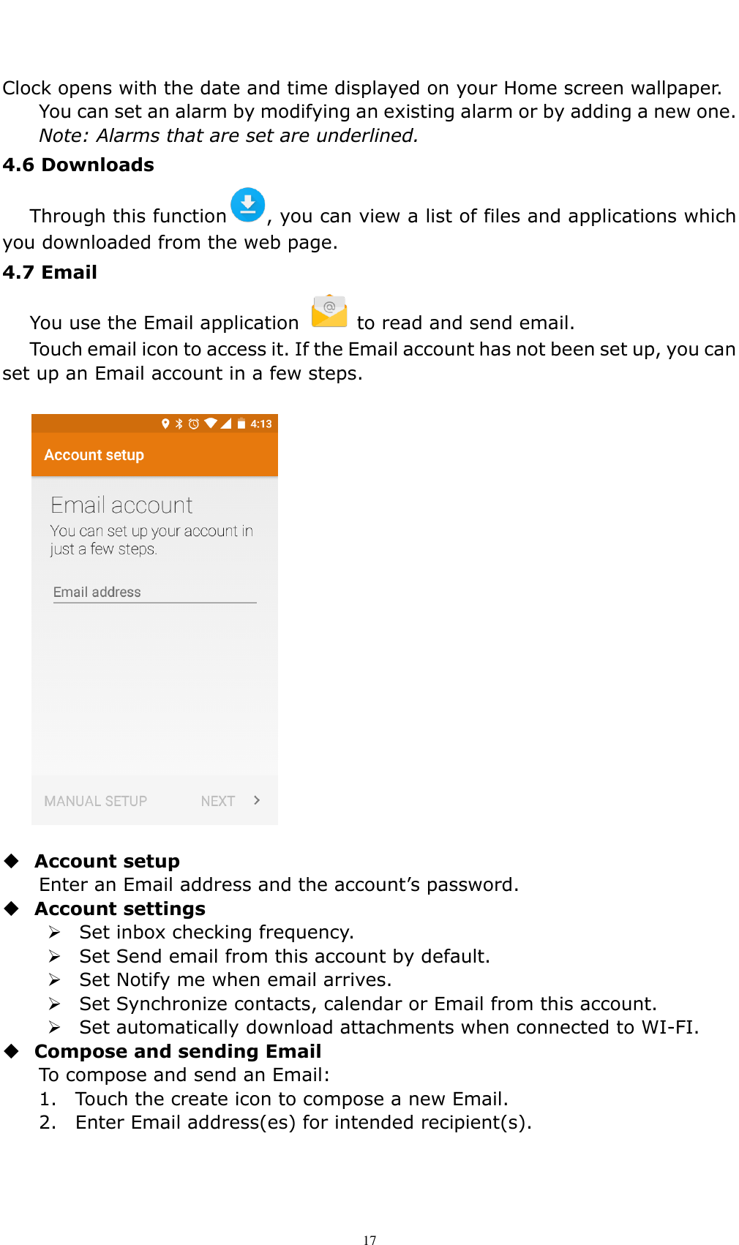
Task: Tap the battery status icon
Action: click(241, 424)
